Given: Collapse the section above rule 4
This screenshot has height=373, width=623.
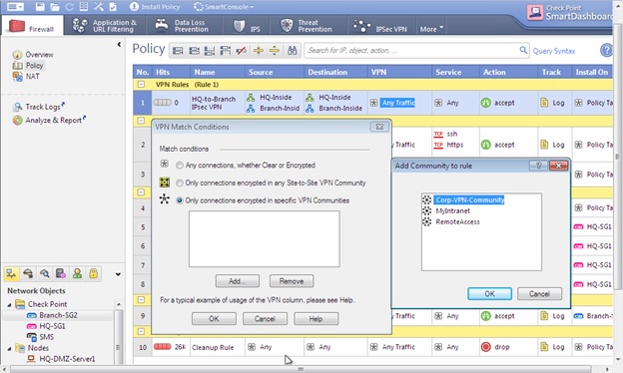Looking at the screenshot, I should 141,192.
